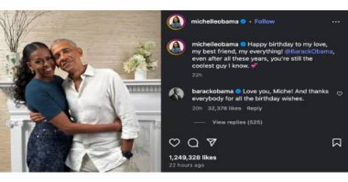
Task: Open the 1,249,328 likes list
Action: click(192, 158)
